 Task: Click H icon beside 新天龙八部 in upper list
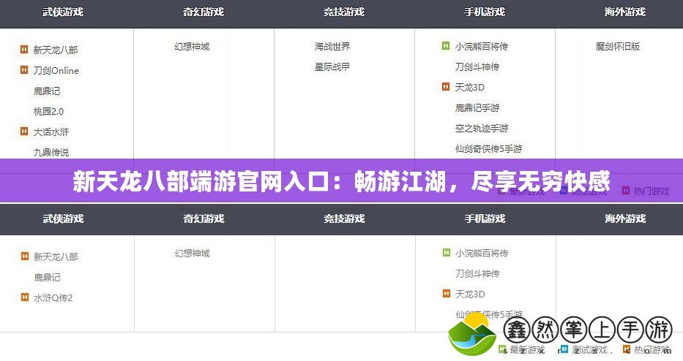click(x=24, y=49)
